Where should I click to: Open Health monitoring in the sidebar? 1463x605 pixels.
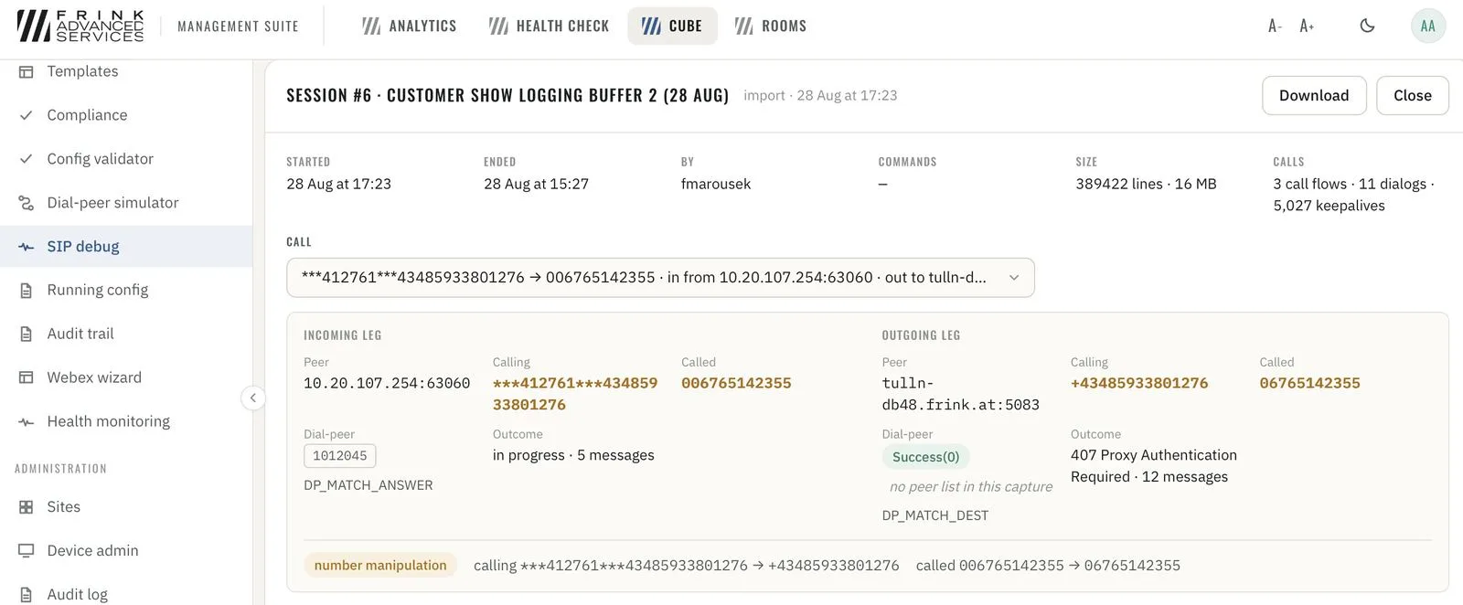pyautogui.click(x=126, y=421)
